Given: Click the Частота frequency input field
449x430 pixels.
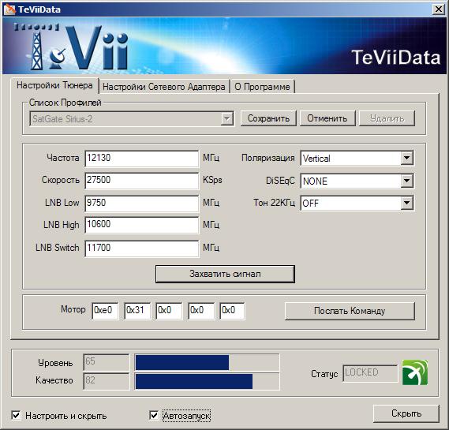Looking at the screenshot, I should (142, 159).
